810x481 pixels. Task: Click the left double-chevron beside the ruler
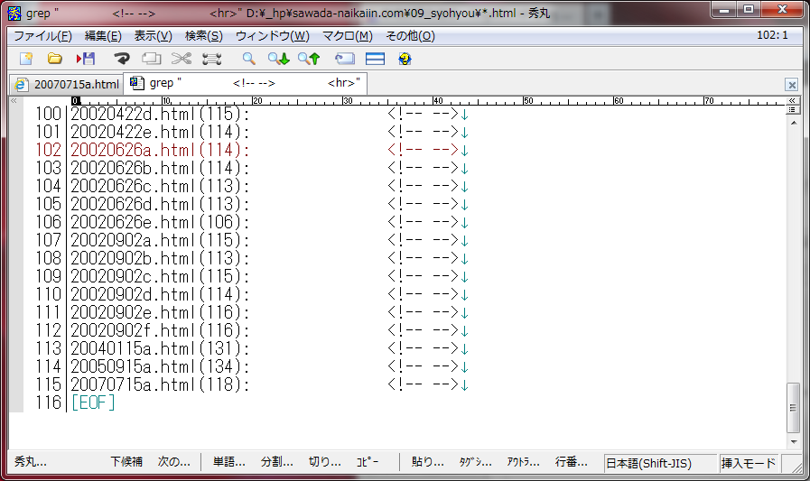coord(14,101)
